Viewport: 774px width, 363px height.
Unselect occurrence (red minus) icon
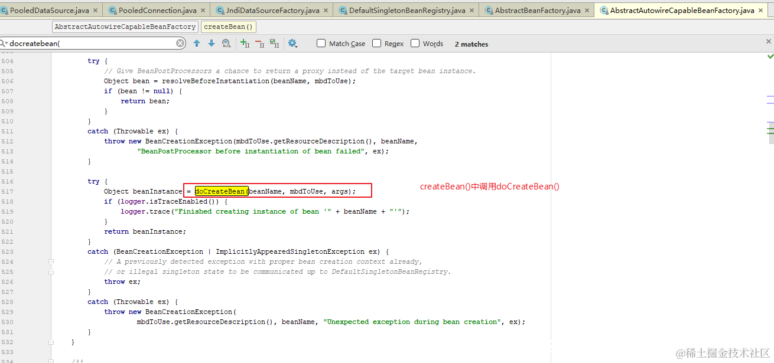pos(259,44)
